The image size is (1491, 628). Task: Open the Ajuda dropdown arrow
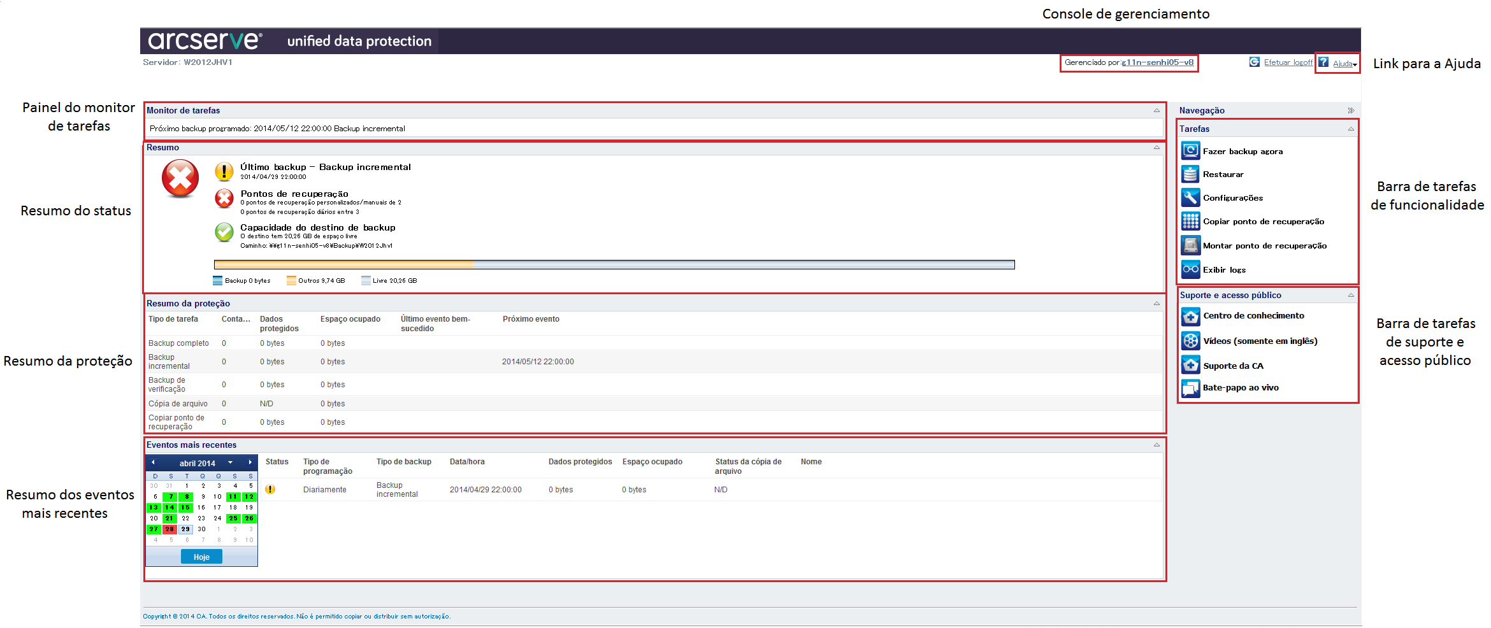[1355, 64]
